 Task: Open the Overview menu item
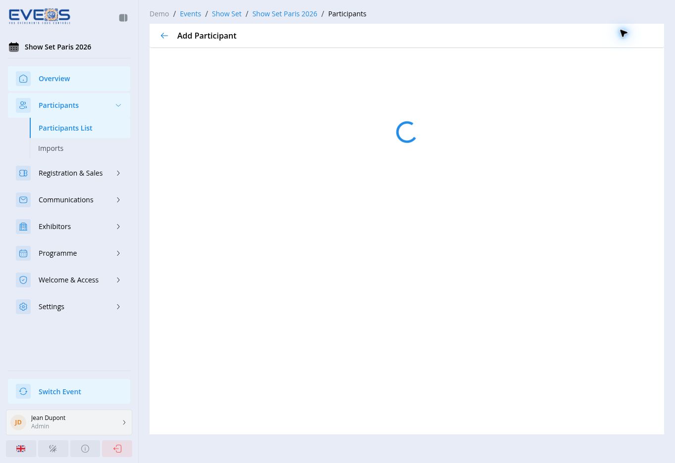(x=69, y=79)
